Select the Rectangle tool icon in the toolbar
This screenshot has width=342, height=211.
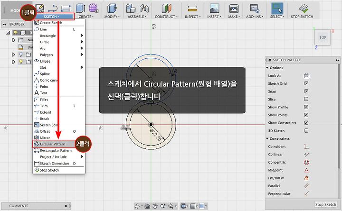(66, 9)
